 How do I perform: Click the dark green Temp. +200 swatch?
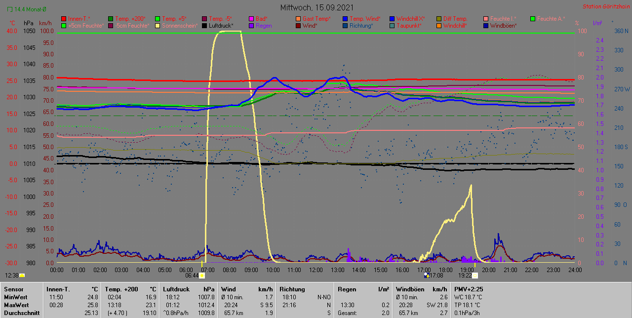pos(111,18)
